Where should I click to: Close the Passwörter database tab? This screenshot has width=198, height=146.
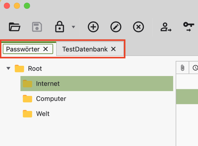click(46, 49)
